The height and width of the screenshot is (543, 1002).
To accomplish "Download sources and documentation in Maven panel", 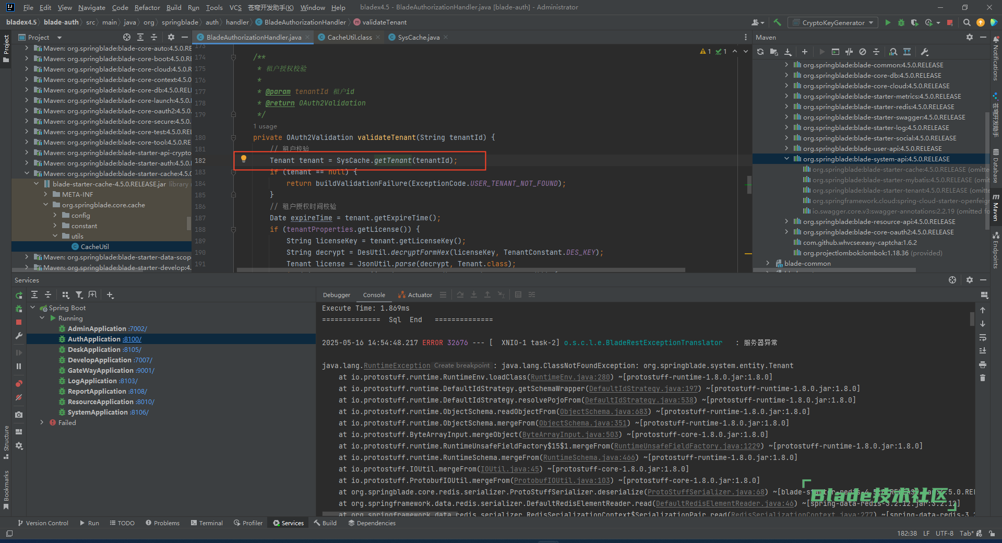I will click(x=788, y=52).
